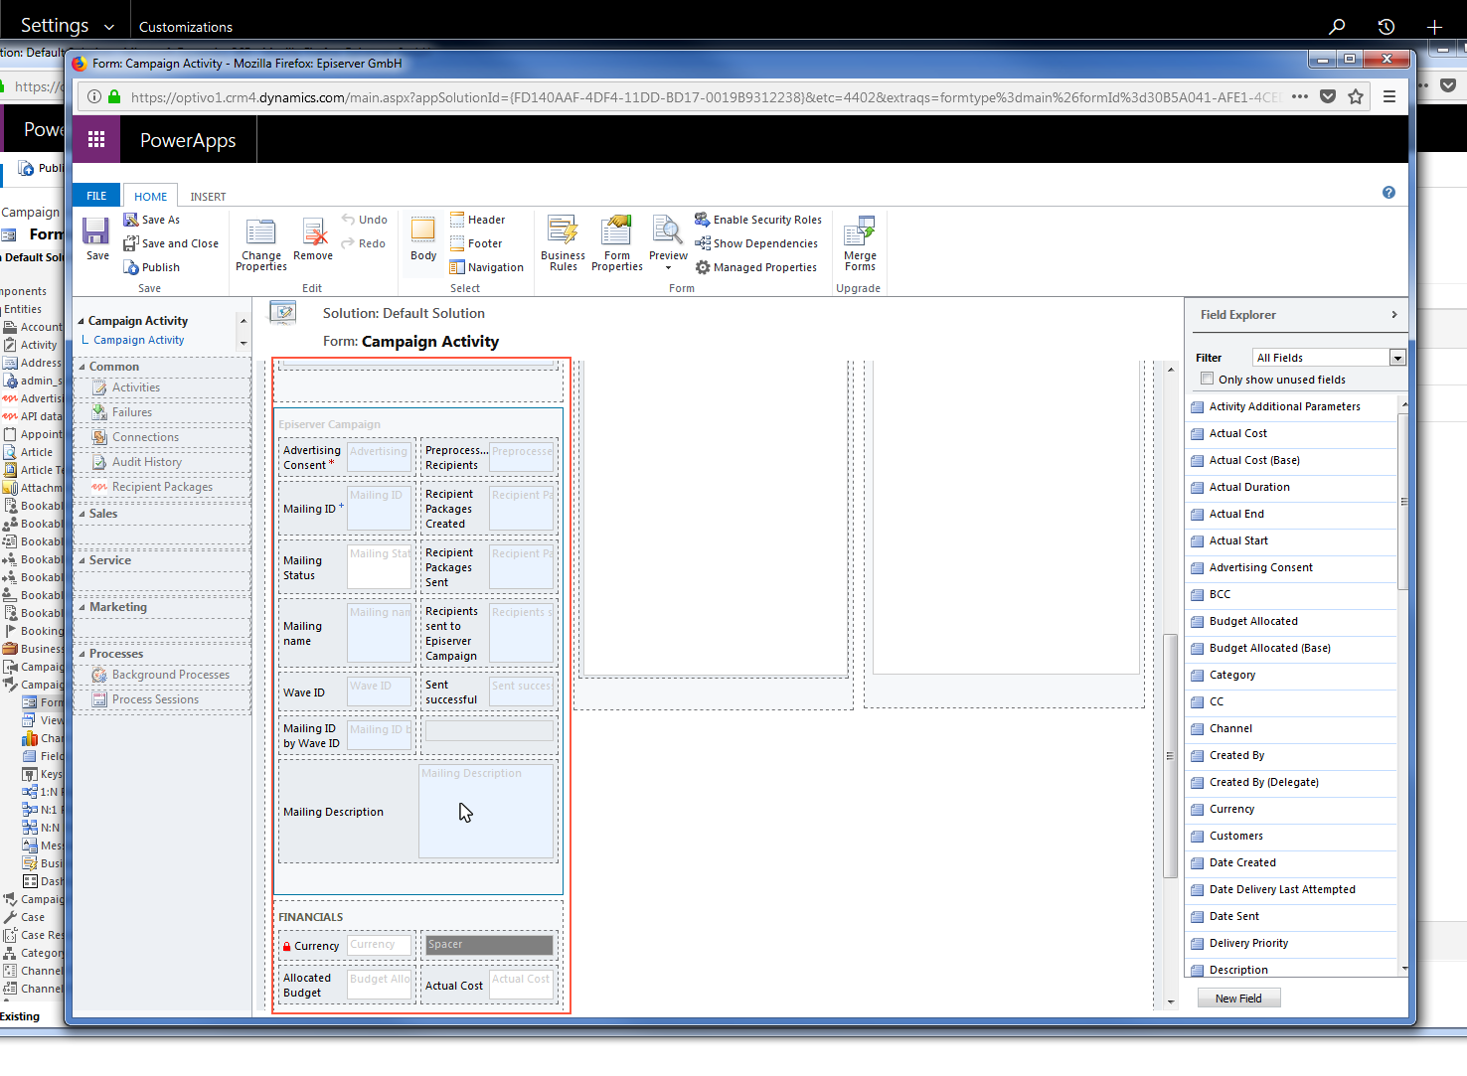Click Merge Forms

(860, 244)
